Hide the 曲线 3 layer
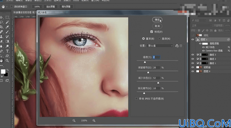 [x=193, y=55]
